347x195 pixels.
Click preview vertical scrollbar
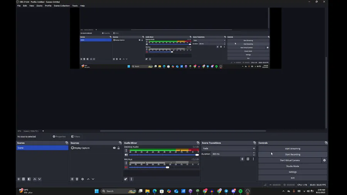tap(326, 92)
